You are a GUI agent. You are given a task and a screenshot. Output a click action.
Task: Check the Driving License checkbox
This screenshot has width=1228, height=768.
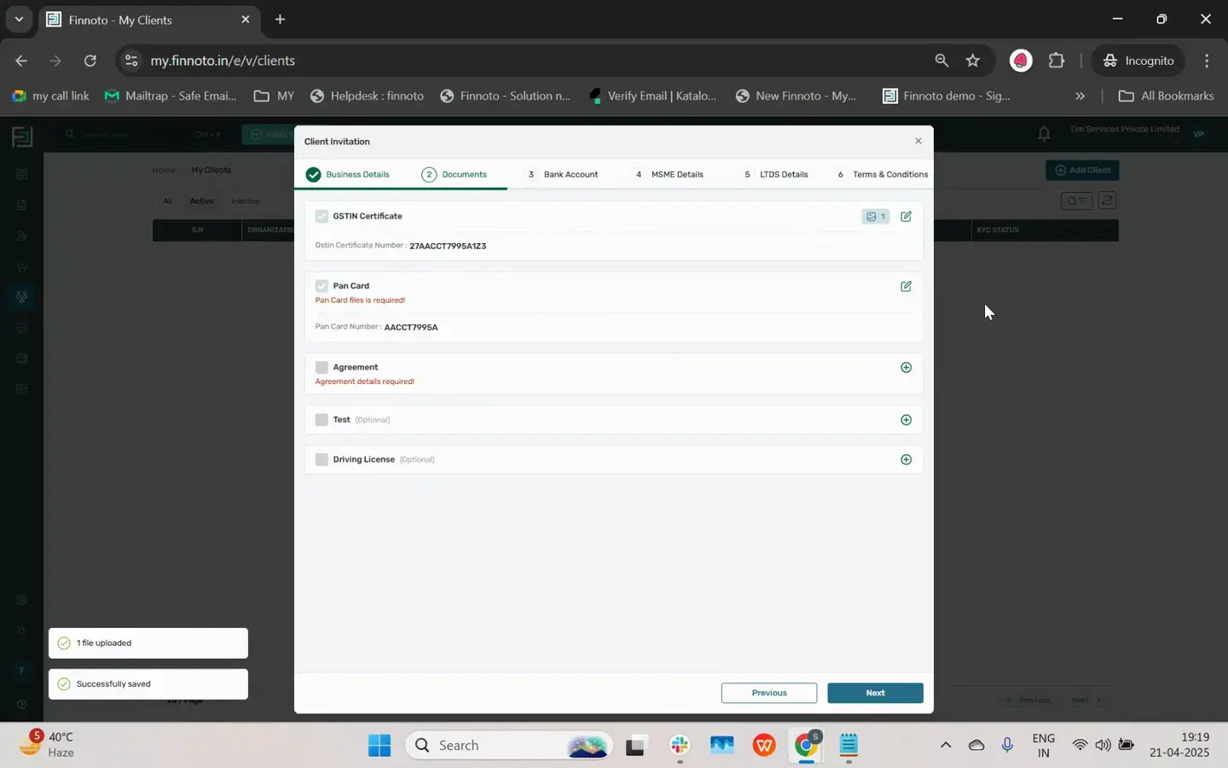[x=321, y=460]
